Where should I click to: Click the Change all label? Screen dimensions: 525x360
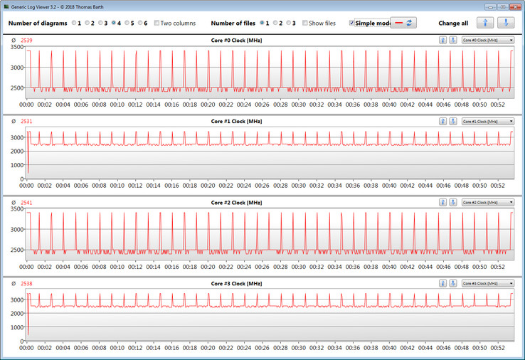[453, 23]
